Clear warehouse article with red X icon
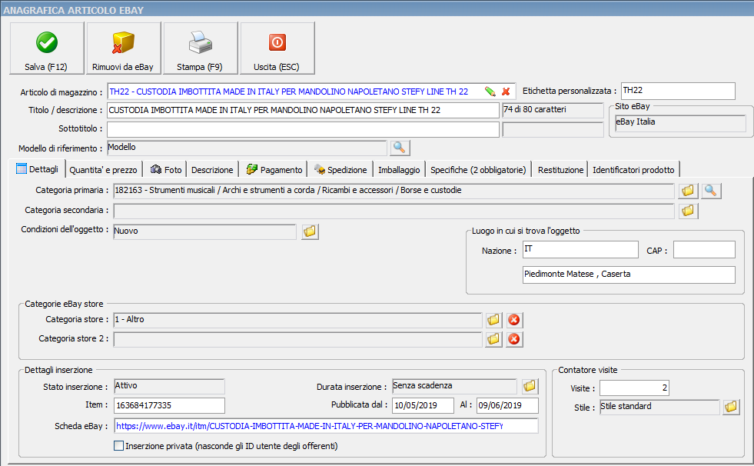This screenshot has width=754, height=466. click(x=506, y=92)
